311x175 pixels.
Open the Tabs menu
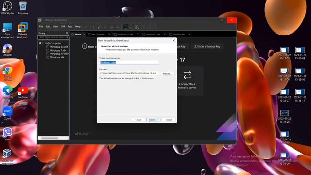tap(70, 26)
